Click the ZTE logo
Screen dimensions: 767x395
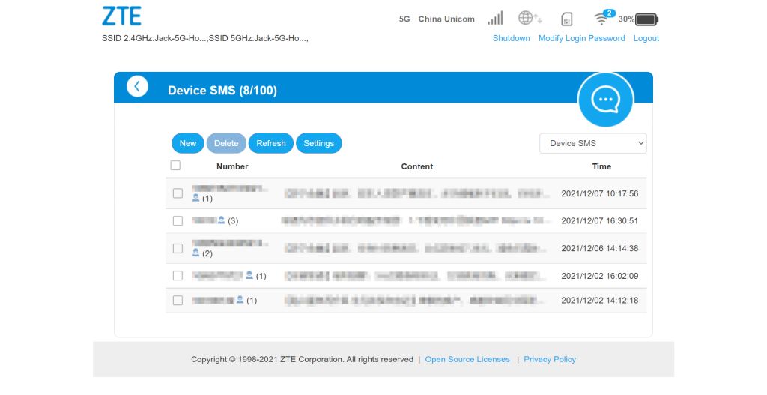(x=121, y=16)
